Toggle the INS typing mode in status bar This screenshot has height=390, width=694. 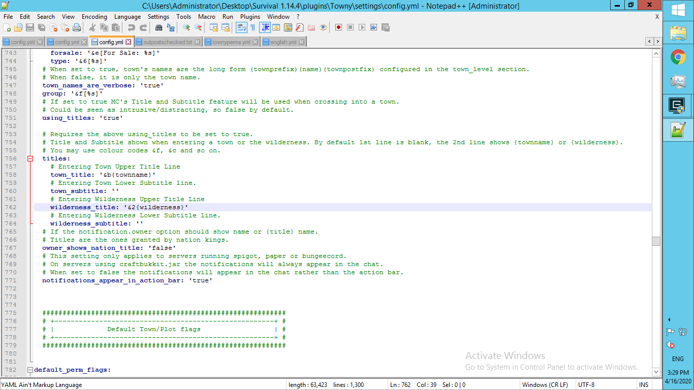point(644,385)
